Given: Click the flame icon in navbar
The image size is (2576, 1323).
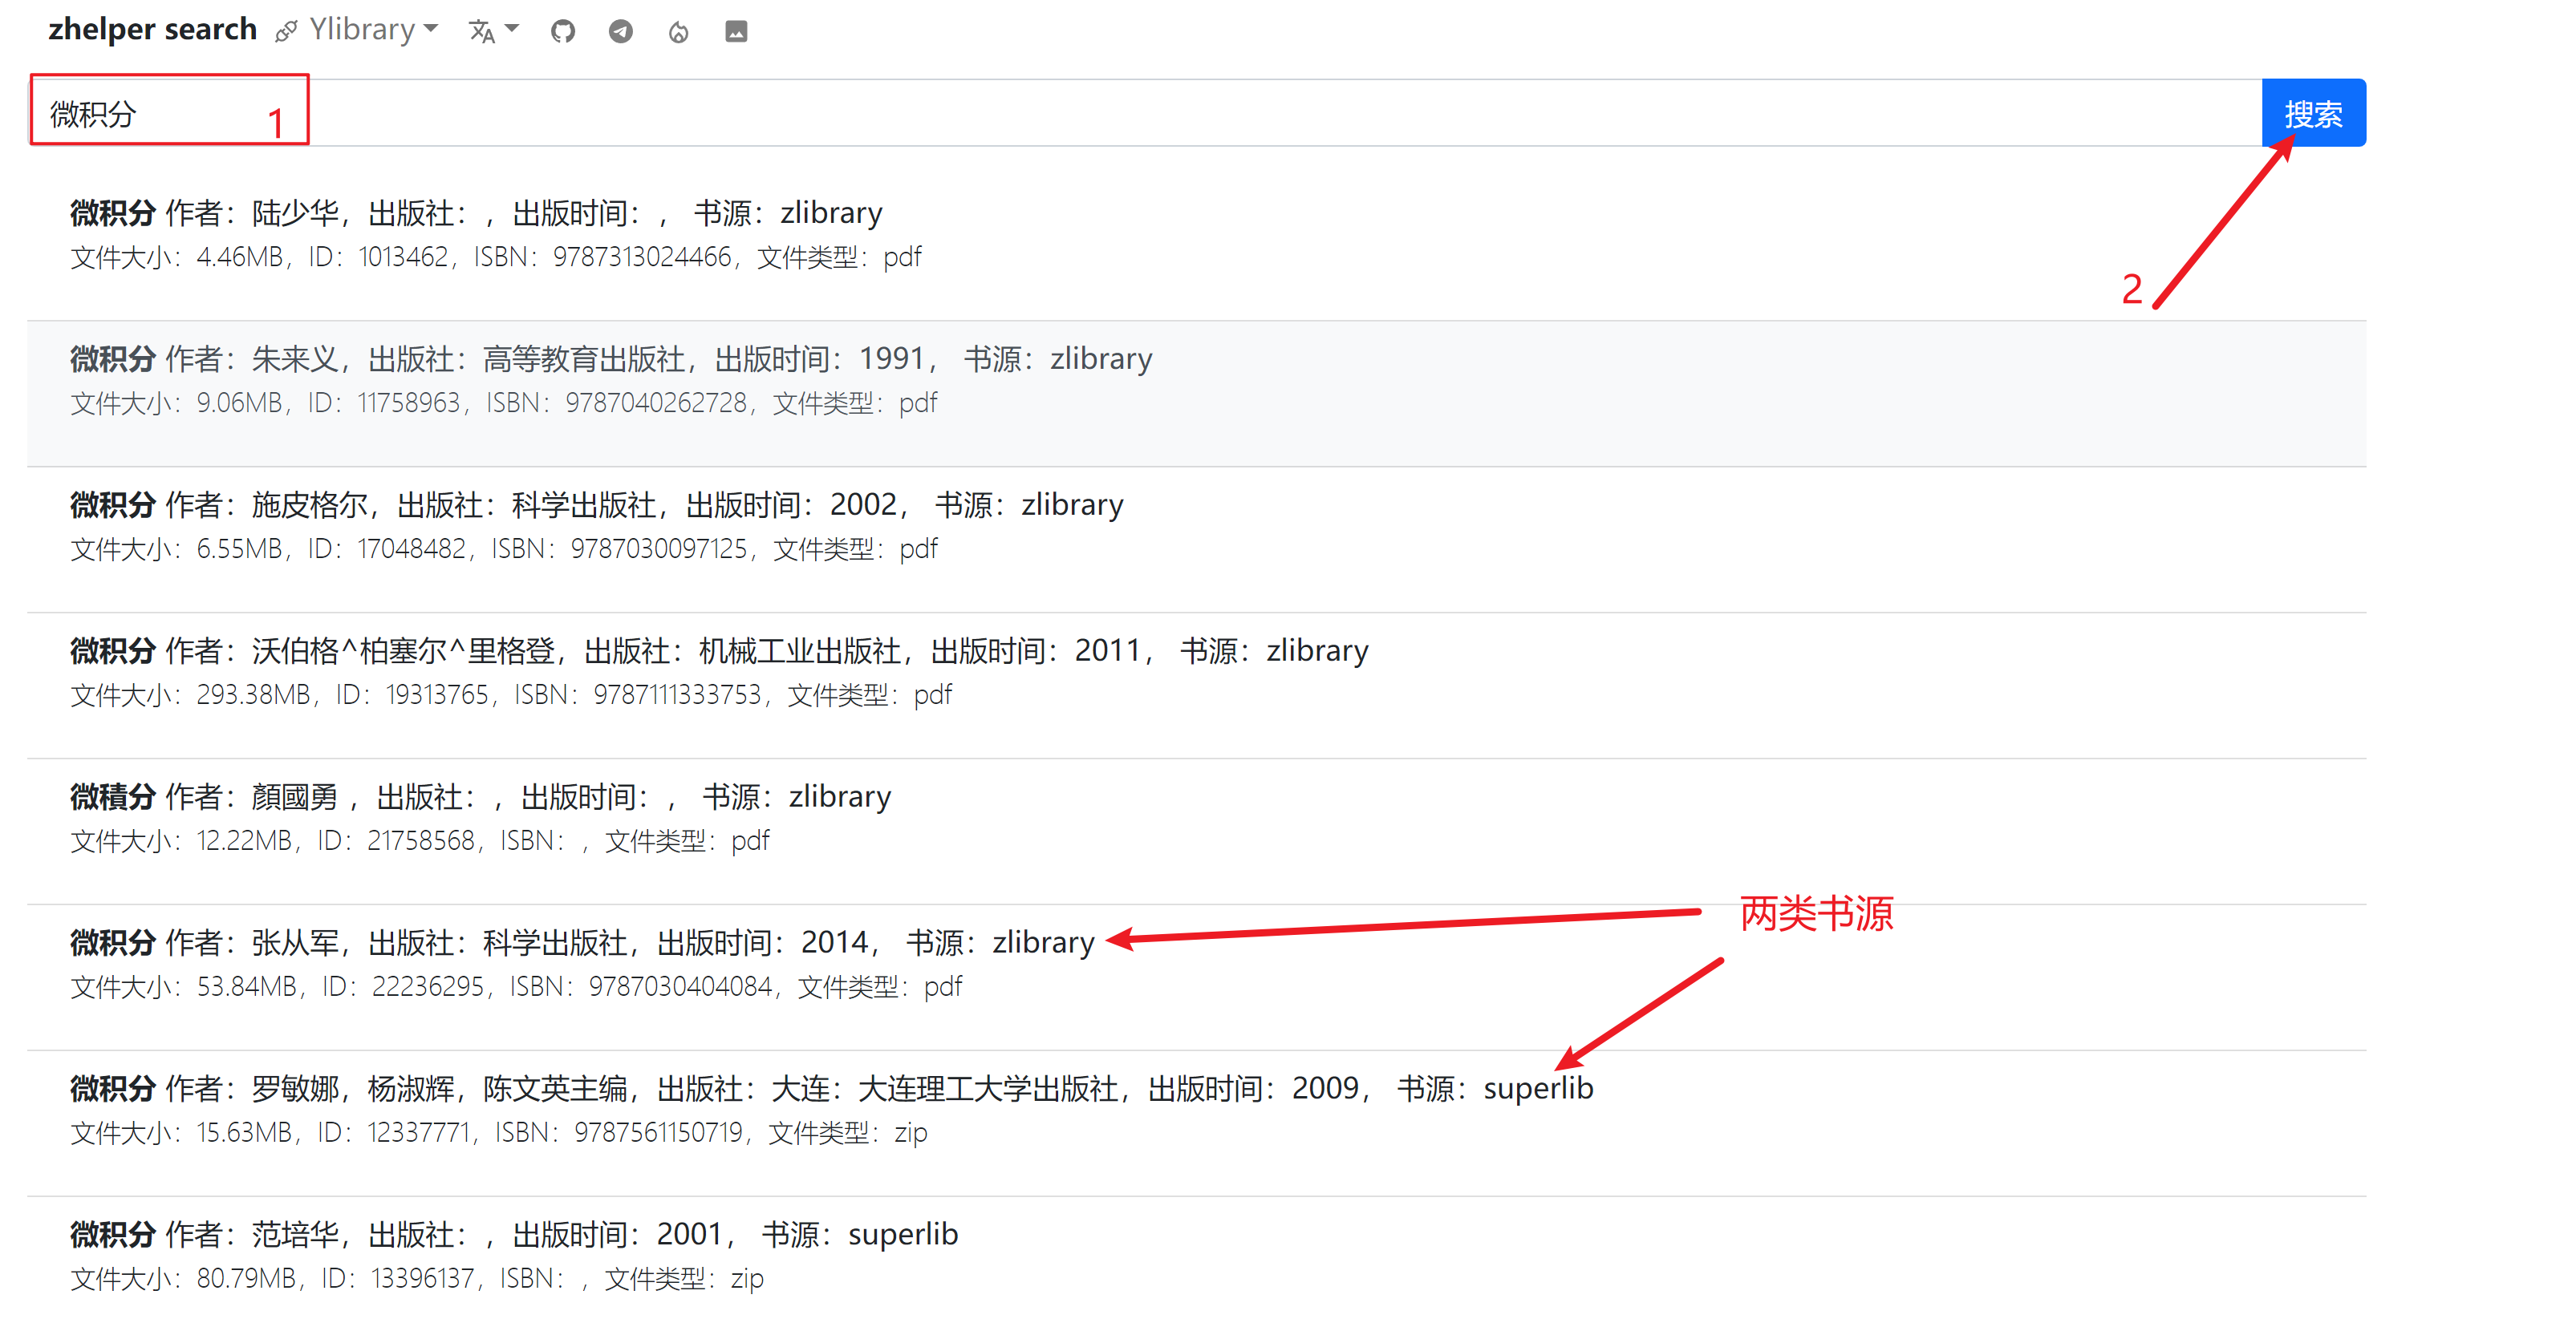Looking at the screenshot, I should (x=678, y=32).
